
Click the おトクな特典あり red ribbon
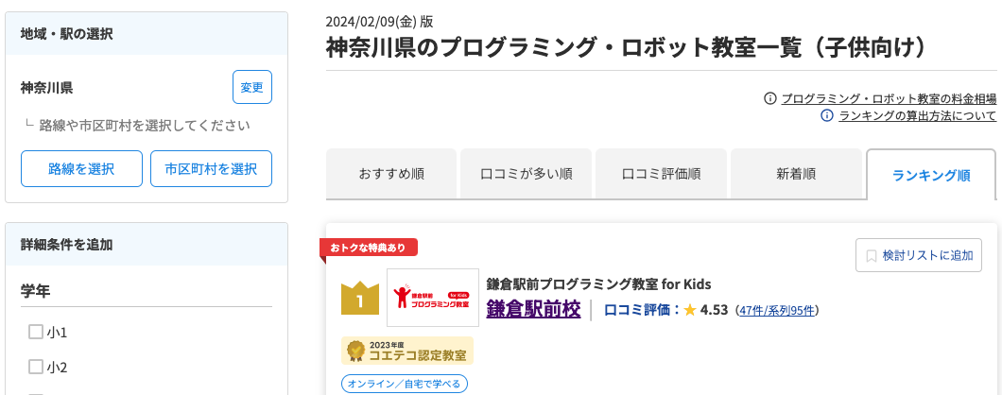pos(369,248)
